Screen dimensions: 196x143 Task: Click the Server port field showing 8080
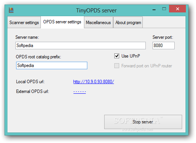[x=163, y=46]
